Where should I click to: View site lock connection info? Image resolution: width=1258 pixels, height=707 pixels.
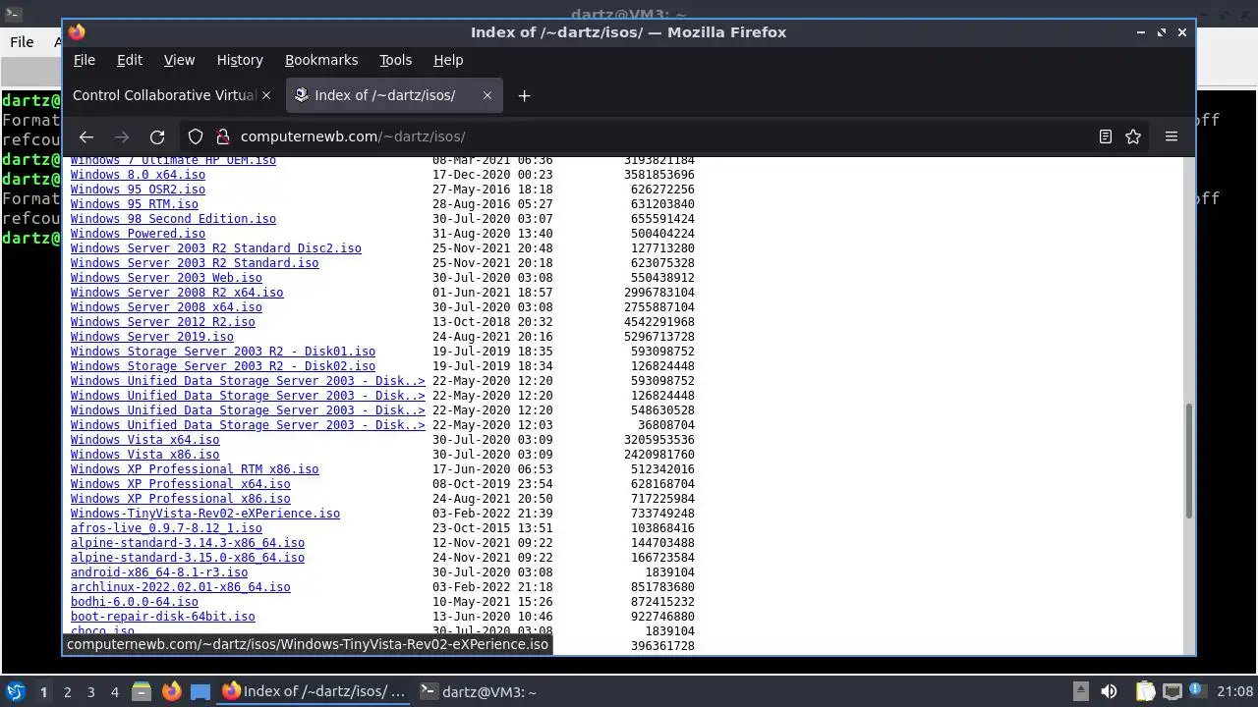(x=221, y=136)
